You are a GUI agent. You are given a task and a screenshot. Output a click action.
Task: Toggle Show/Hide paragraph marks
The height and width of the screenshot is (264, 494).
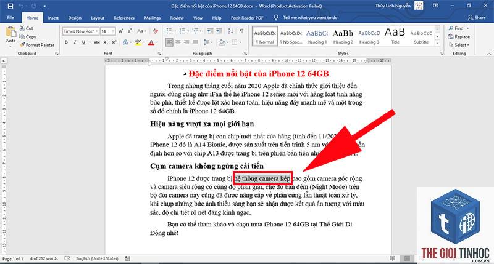tap(241, 31)
